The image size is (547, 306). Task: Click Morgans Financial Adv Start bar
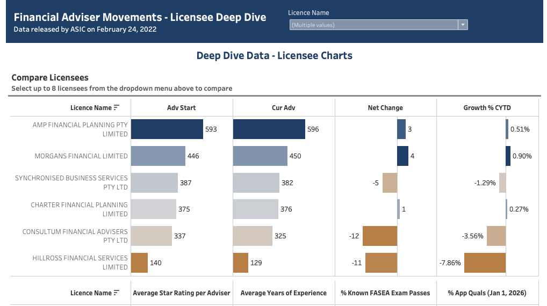pyautogui.click(x=158, y=156)
